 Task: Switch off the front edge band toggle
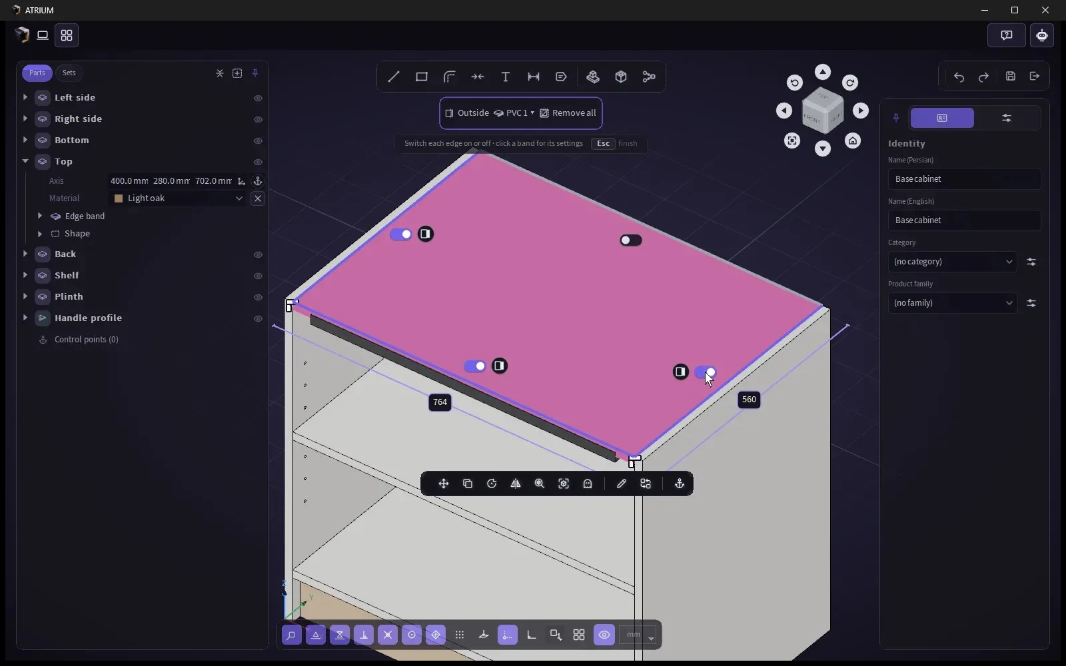475,366
